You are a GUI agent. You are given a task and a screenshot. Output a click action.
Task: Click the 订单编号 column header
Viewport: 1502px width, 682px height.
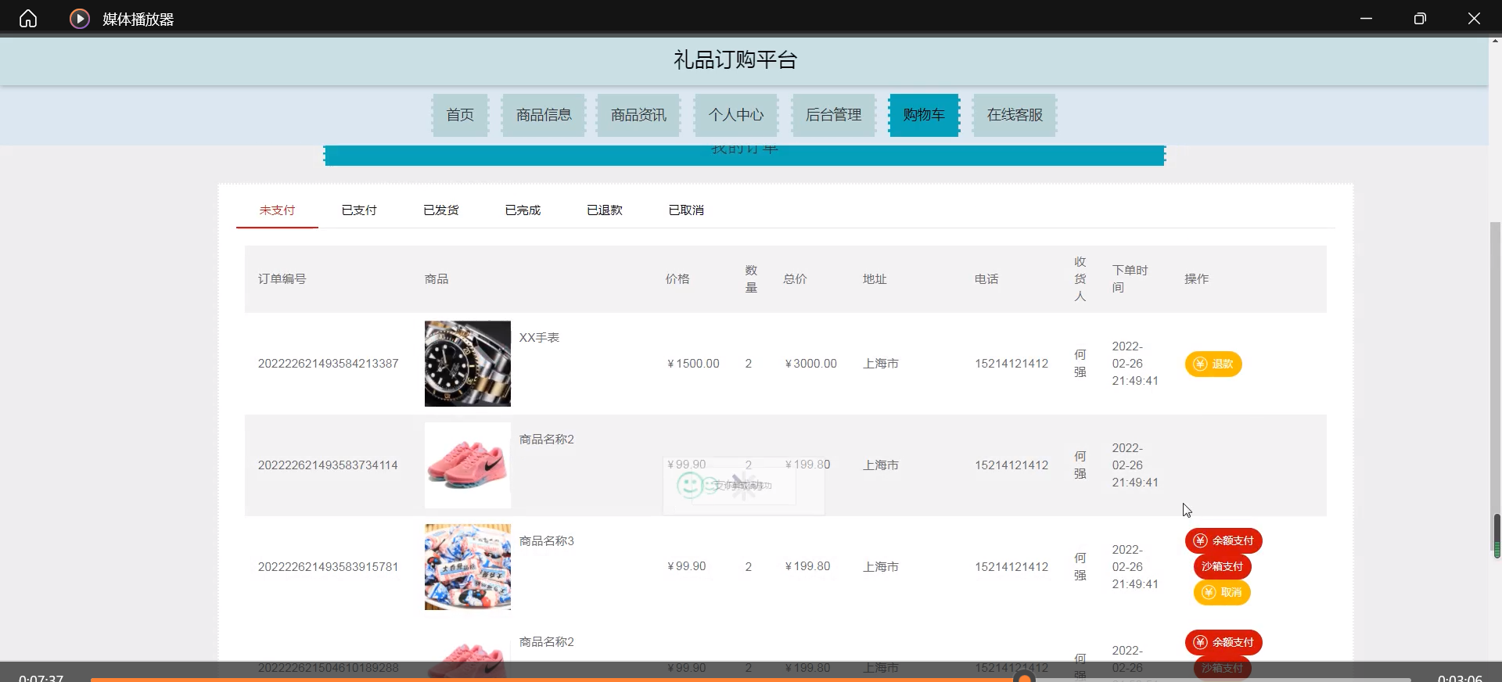tap(282, 279)
